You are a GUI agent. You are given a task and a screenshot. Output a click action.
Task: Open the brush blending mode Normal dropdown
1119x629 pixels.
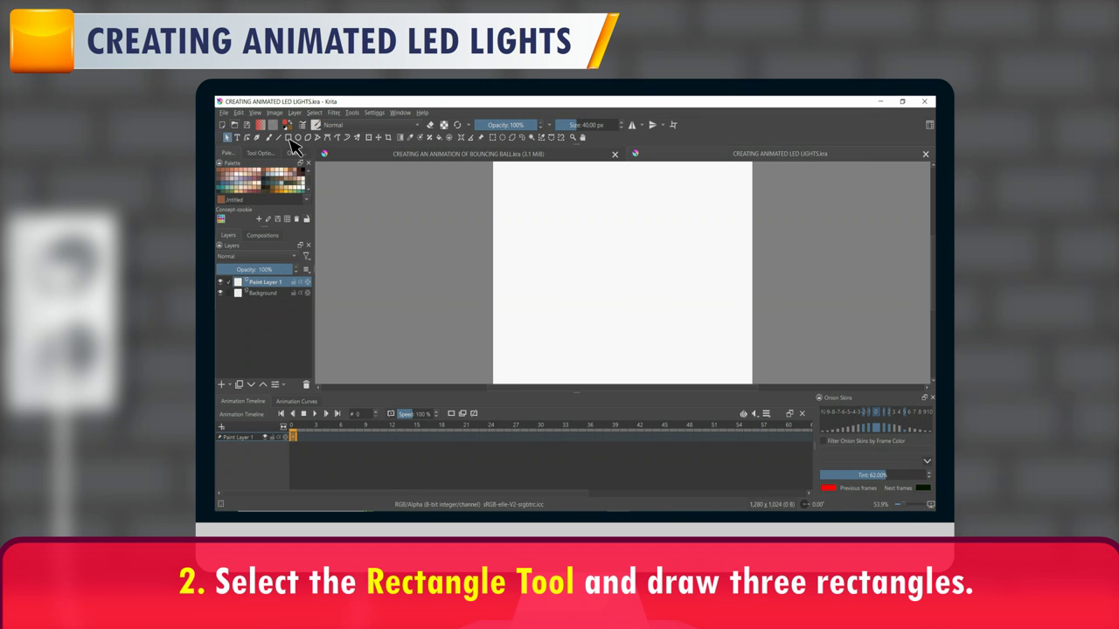click(371, 125)
